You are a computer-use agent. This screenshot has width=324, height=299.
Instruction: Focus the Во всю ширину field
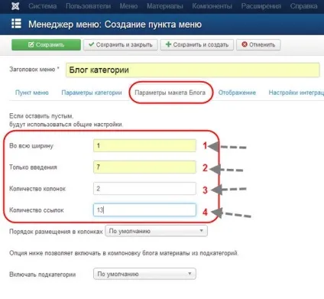pyautogui.click(x=144, y=146)
